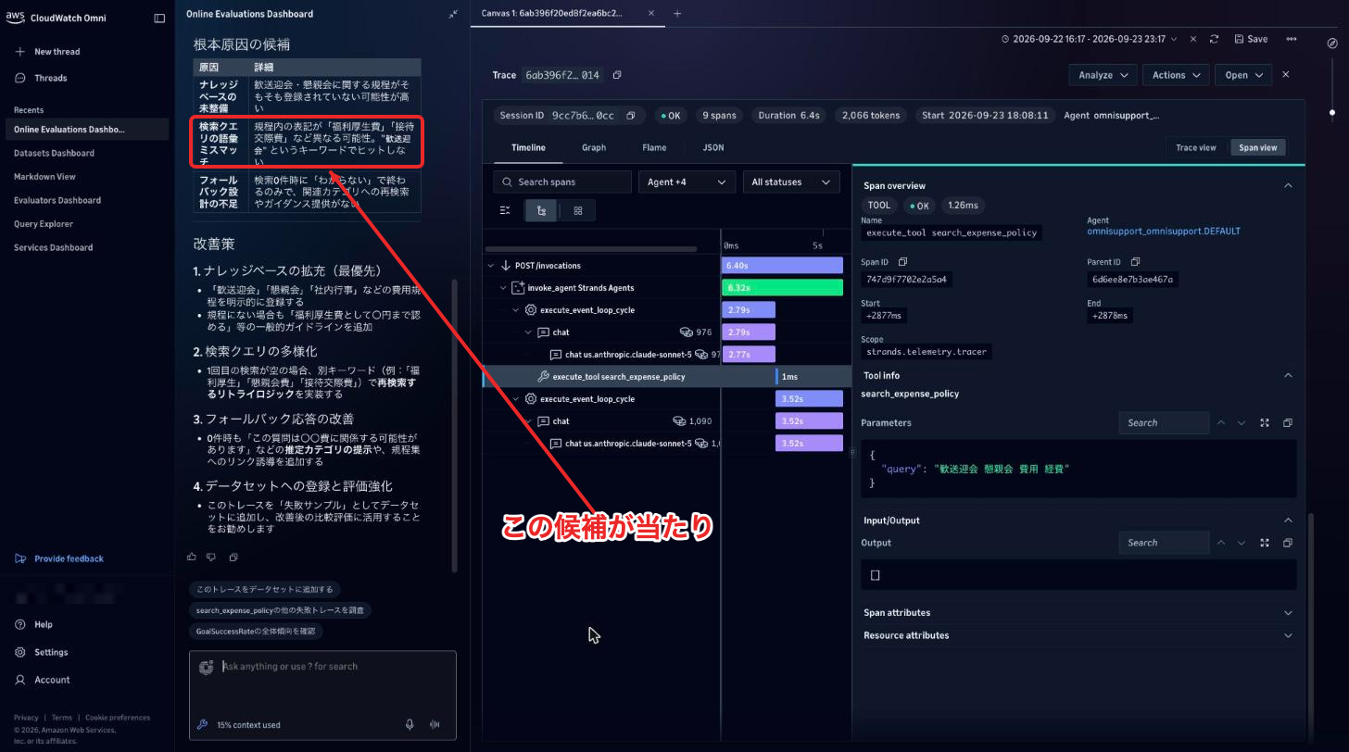The width and height of the screenshot is (1349, 752).
Task: Collapse the left sidebar using panel icon
Action: coord(159,18)
